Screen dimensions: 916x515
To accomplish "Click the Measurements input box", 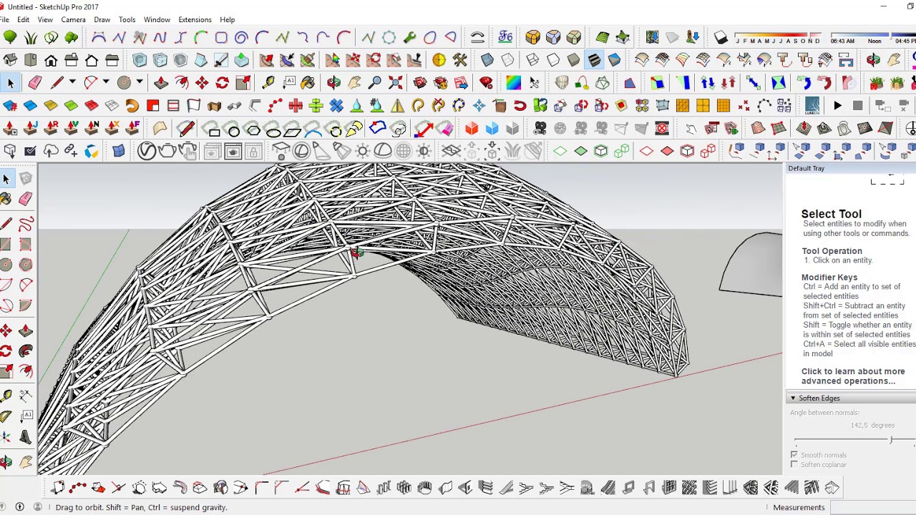I will 873,508.
